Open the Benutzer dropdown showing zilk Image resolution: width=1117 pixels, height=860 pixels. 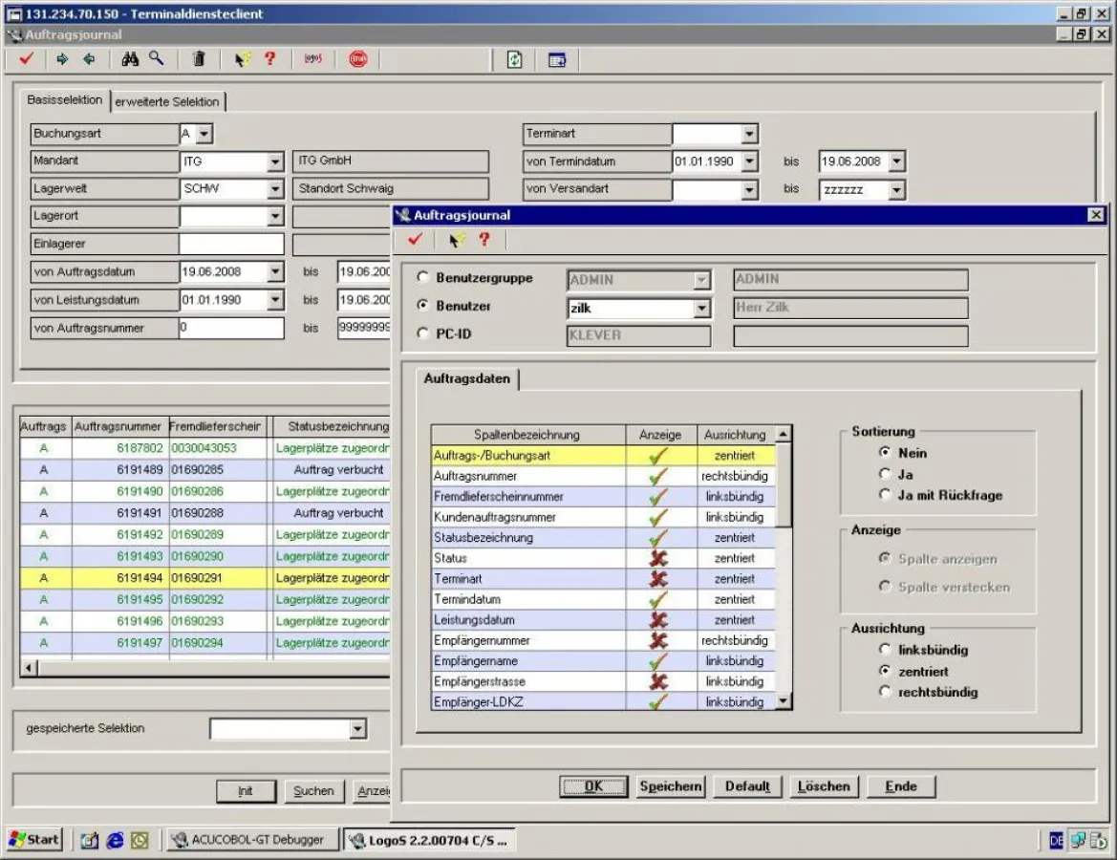coord(702,309)
